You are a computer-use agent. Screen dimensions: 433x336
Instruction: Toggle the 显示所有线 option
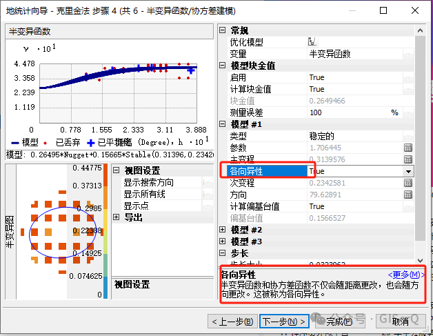tap(208, 195)
